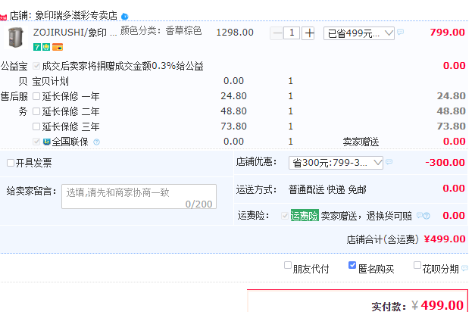Image resolution: width=475 pixels, height=312 pixels.
Task: Click the 1298.00 original price
Action: click(235, 32)
